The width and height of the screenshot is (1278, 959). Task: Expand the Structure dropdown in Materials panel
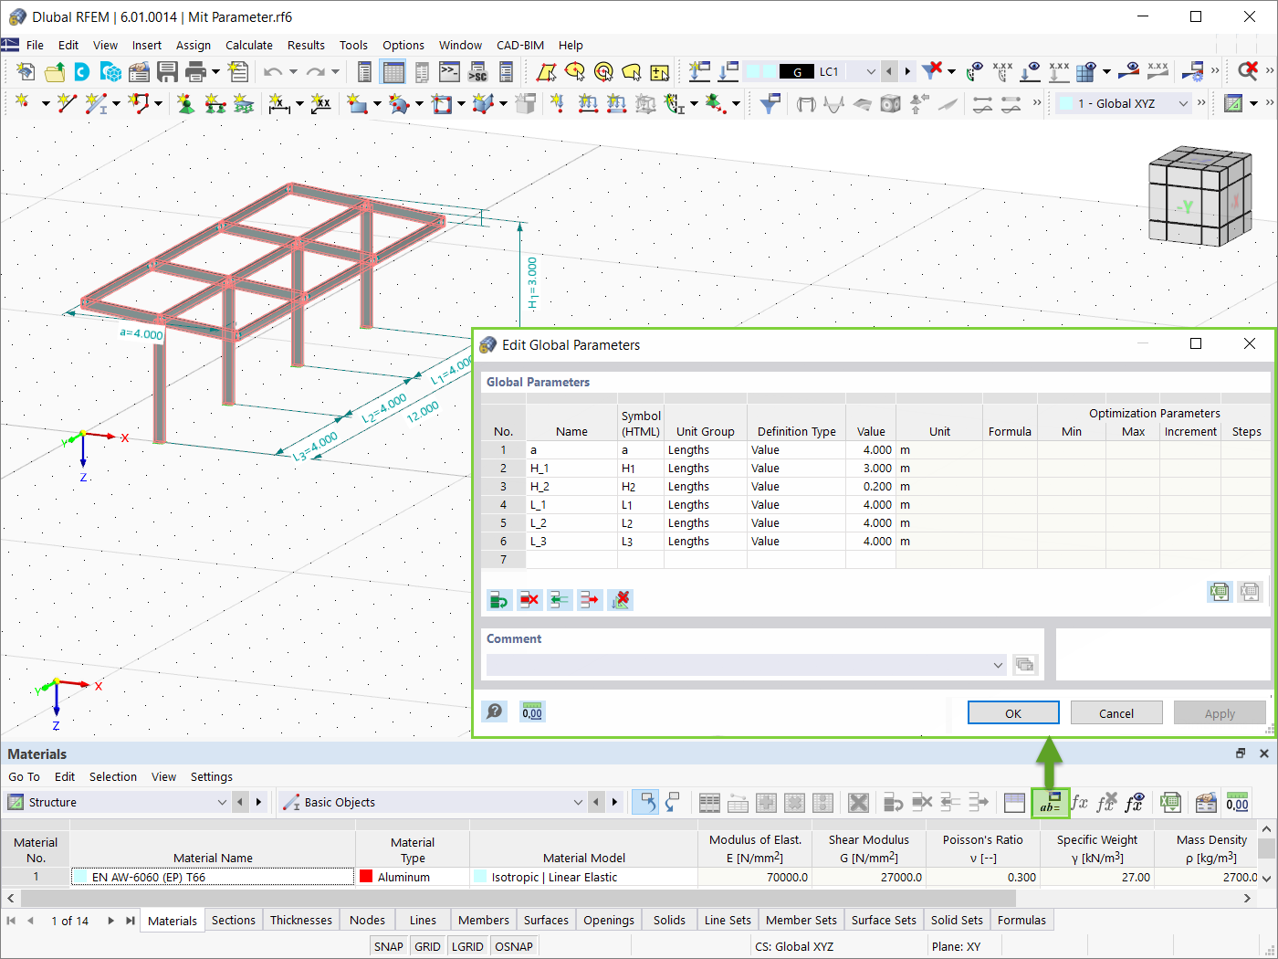pos(222,802)
